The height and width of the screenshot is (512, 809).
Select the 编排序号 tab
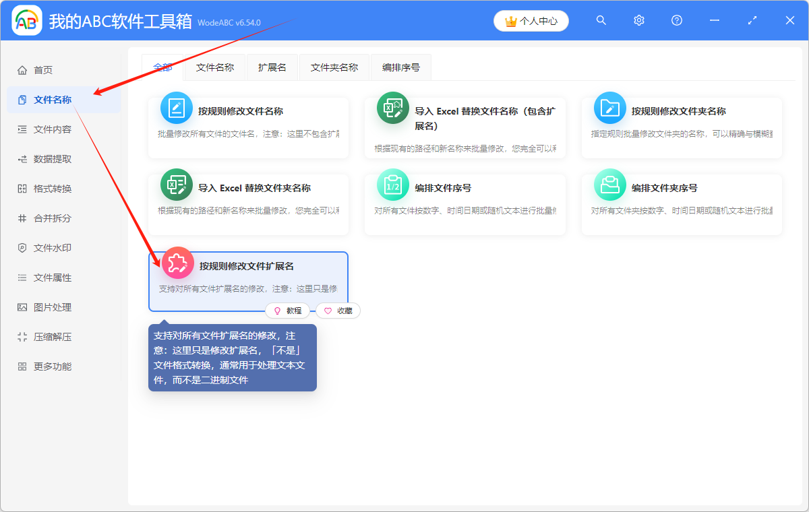coord(400,67)
